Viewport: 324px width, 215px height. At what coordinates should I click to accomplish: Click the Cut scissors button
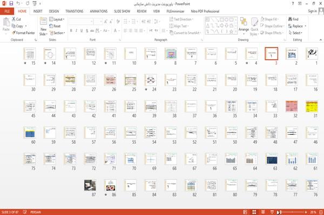(x=16, y=19)
